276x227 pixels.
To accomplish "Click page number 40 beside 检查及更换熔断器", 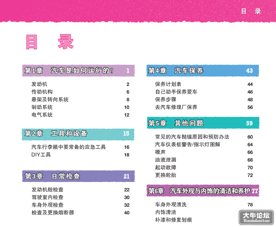I will click(127, 213).
